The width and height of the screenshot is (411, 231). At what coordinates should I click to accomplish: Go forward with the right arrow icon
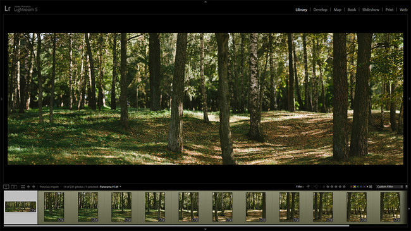(34, 187)
